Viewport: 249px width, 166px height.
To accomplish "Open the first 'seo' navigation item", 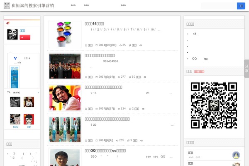I will pos(73,5).
